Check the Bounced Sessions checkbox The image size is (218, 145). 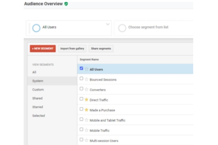[x=81, y=79]
